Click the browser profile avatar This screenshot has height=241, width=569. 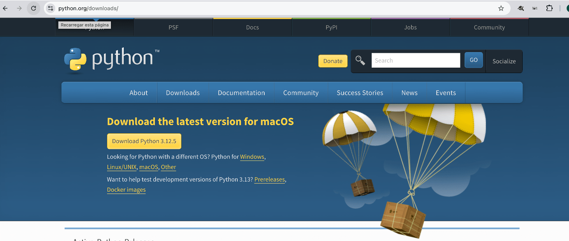(567, 8)
